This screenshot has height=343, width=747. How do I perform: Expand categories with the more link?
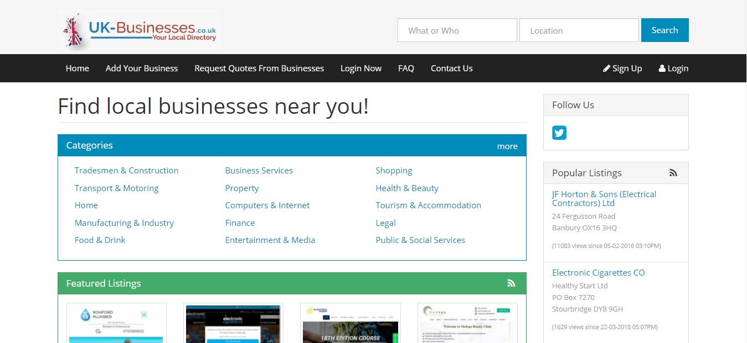click(x=507, y=146)
